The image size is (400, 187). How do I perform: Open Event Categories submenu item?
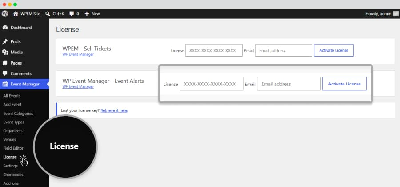[18, 114]
